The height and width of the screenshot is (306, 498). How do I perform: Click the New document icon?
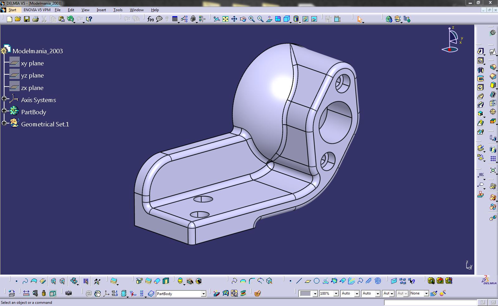[9, 19]
